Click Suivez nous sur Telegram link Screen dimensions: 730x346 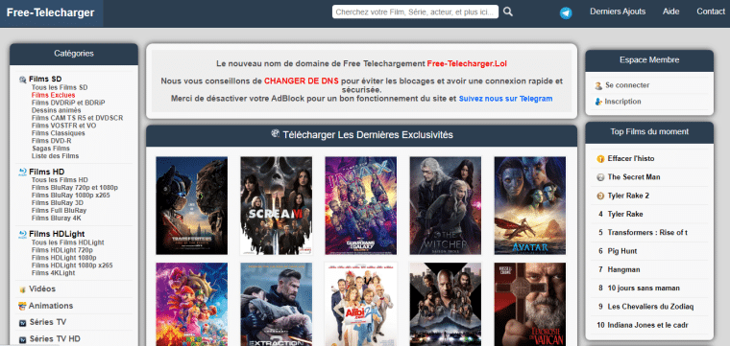[x=505, y=99]
